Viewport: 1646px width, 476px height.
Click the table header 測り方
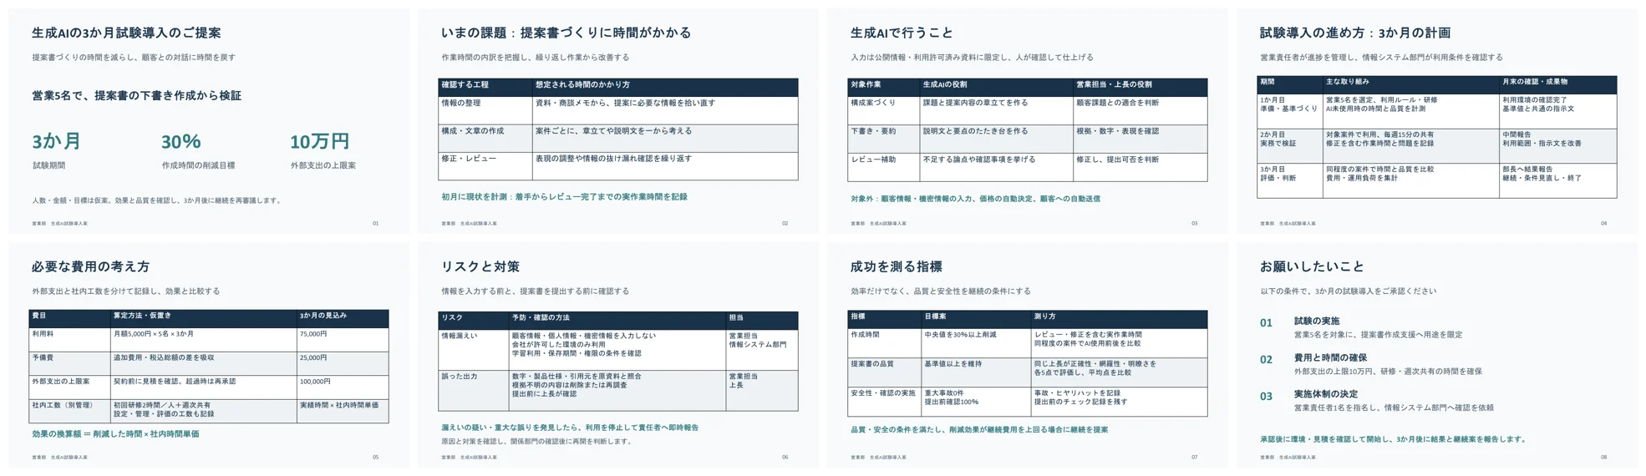1119,318
